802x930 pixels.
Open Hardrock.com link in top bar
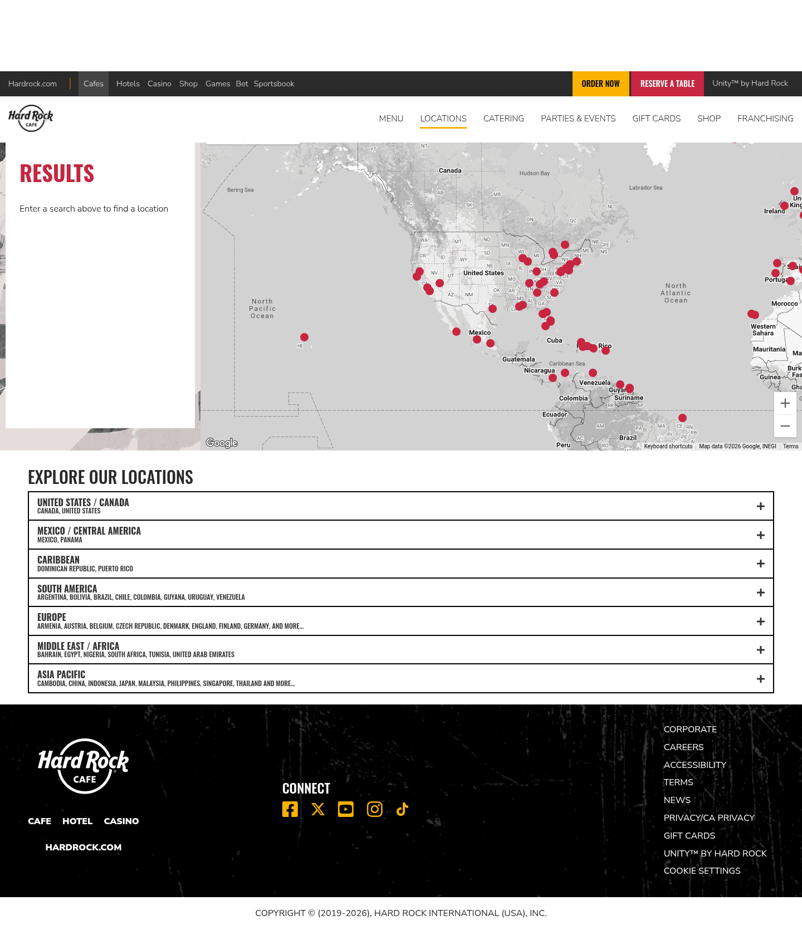tap(32, 84)
